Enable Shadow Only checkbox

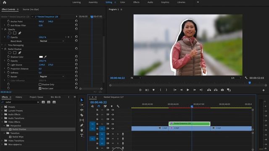tap(40, 84)
